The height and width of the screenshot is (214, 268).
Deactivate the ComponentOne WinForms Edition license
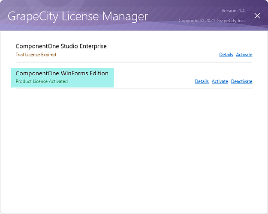coord(241,81)
